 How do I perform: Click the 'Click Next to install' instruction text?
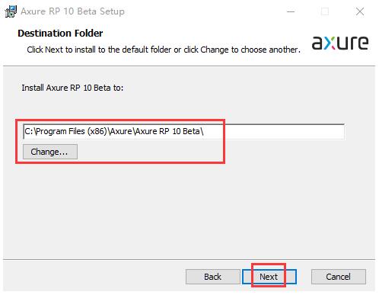(x=164, y=50)
